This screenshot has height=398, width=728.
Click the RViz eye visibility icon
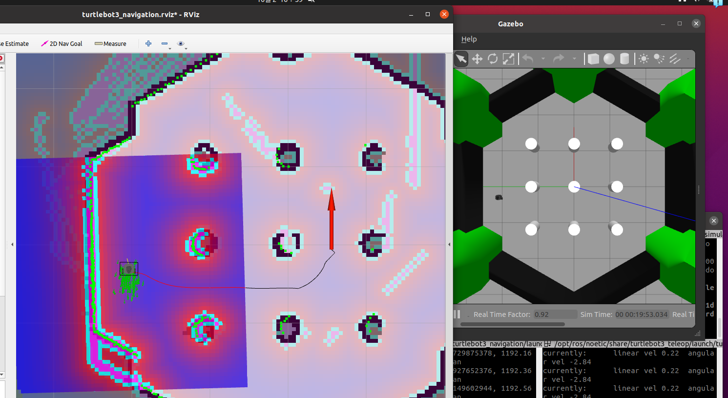(x=181, y=43)
